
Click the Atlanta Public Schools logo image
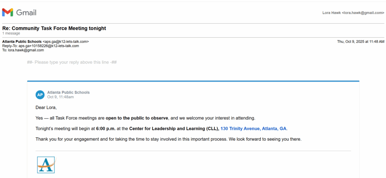(x=46, y=165)
